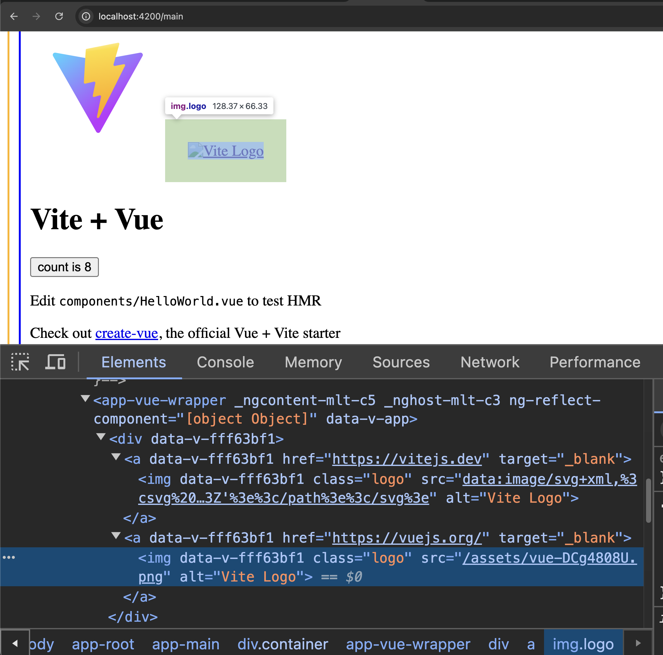Image resolution: width=663 pixels, height=655 pixels.
Task: Click the browser back arrow
Action: 14,16
